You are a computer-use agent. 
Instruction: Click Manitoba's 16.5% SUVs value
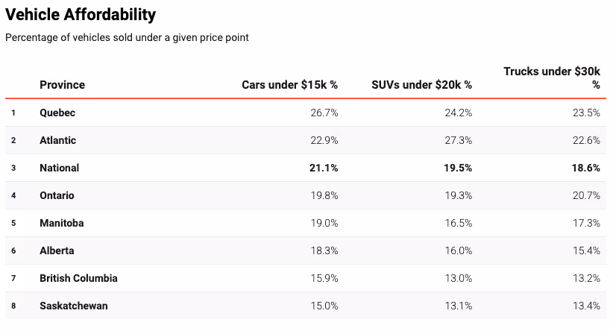tap(458, 223)
